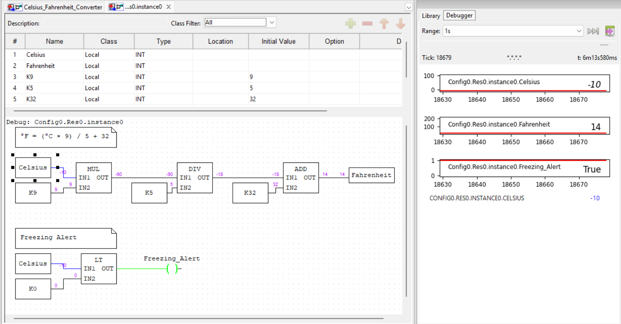Screen dimensions: 621x324
Task: Move variable up with the up arrow
Action: pyautogui.click(x=384, y=23)
